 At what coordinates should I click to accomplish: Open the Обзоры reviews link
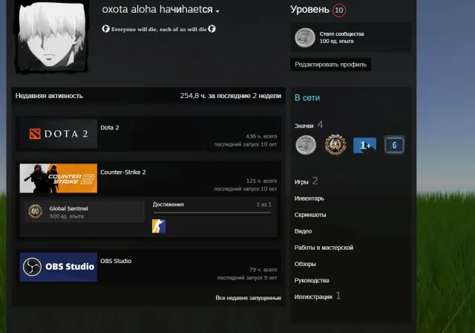pos(305,264)
